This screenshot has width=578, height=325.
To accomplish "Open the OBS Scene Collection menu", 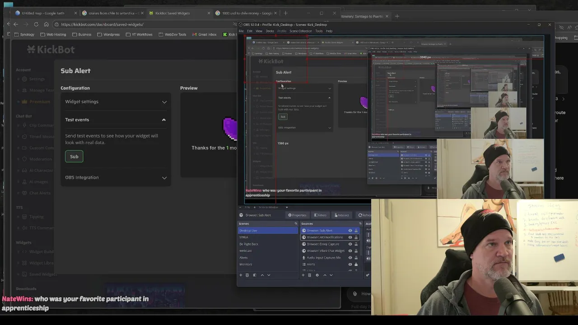I will click(x=301, y=31).
